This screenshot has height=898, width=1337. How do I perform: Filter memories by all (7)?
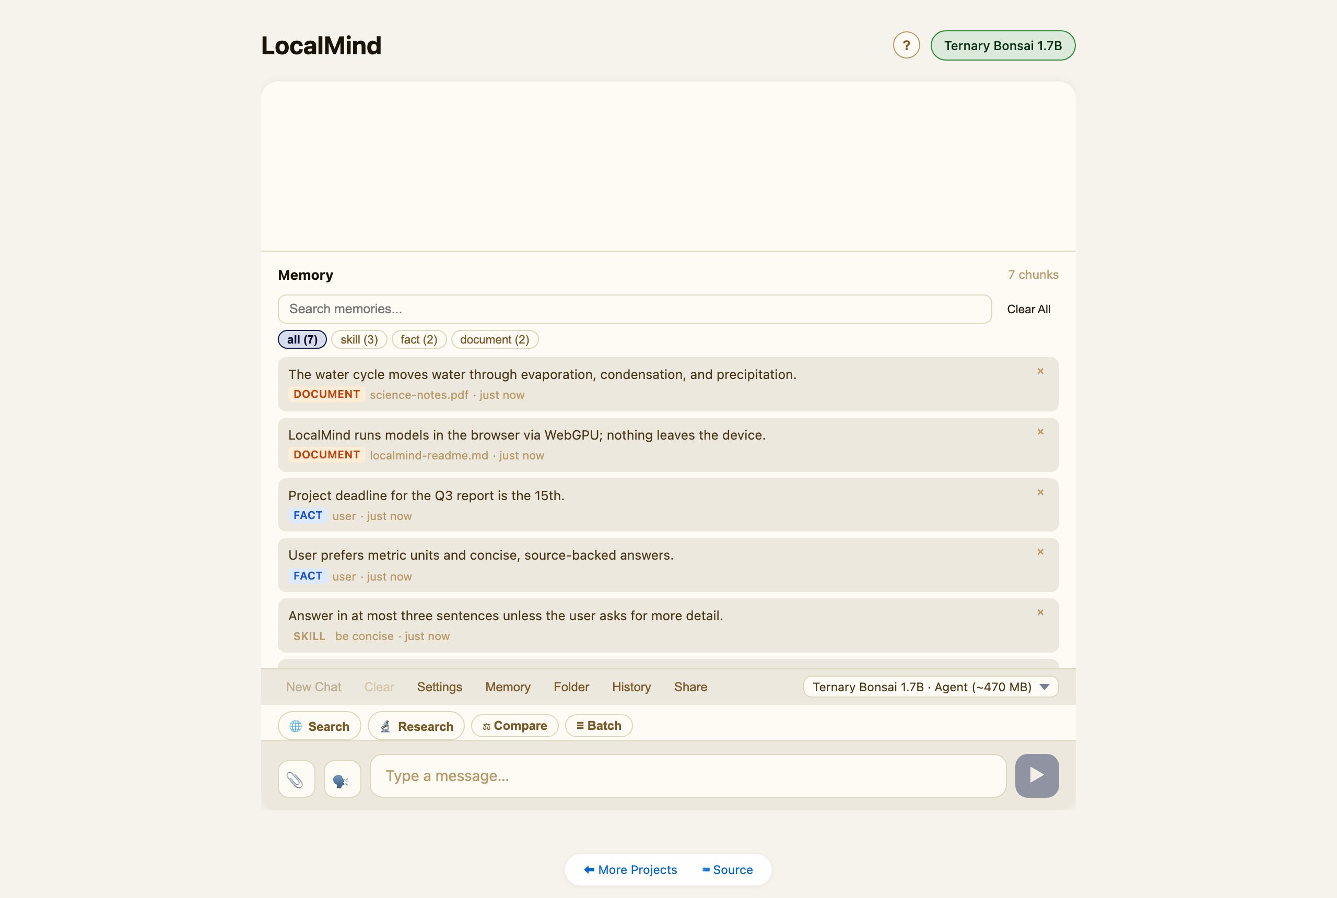[x=302, y=339]
